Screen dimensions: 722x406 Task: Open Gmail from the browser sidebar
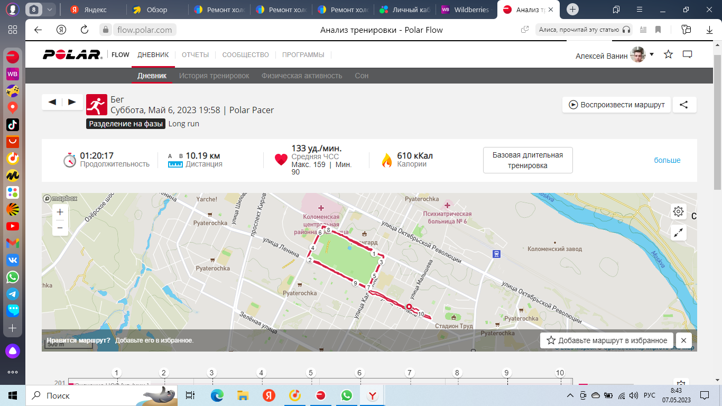13,243
